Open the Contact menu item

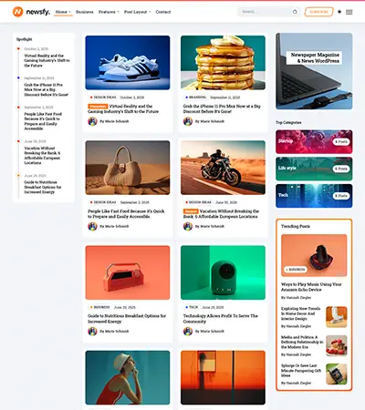point(163,12)
